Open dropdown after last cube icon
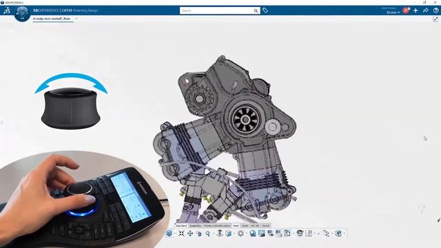This screenshot has height=248, width=441. click(345, 234)
